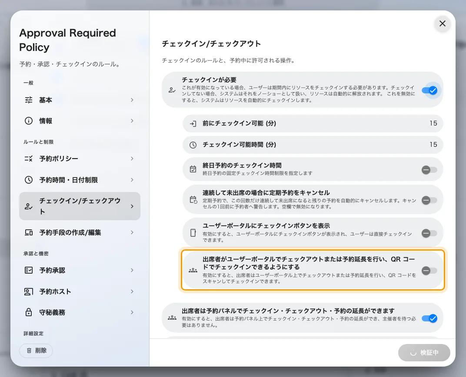Expand the 予約ポリシー chevron
The width and height of the screenshot is (466, 377).
(x=132, y=159)
